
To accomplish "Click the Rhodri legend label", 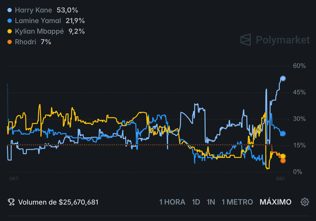I will click(x=26, y=42).
